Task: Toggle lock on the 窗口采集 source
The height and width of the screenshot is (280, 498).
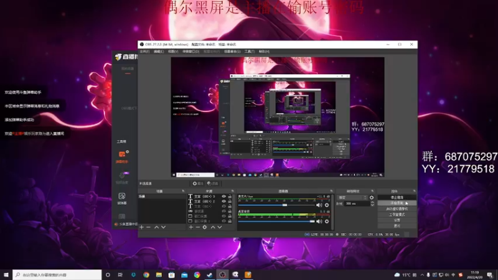Action: [230, 216]
